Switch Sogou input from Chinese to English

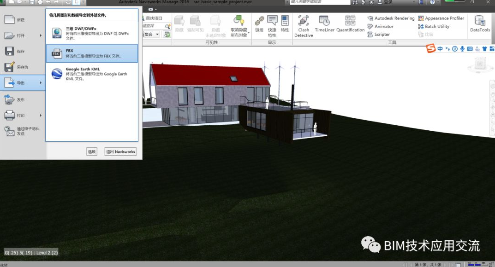pos(441,48)
